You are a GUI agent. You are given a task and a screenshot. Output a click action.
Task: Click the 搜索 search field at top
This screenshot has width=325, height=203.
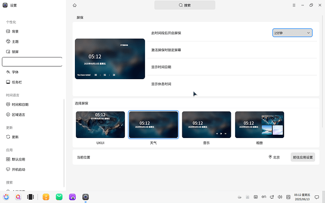click(185, 5)
